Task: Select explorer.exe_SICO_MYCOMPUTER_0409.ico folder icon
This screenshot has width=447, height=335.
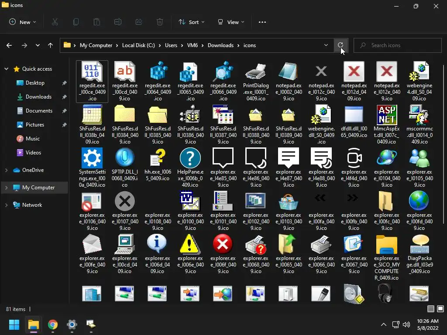Action: tap(387, 257)
